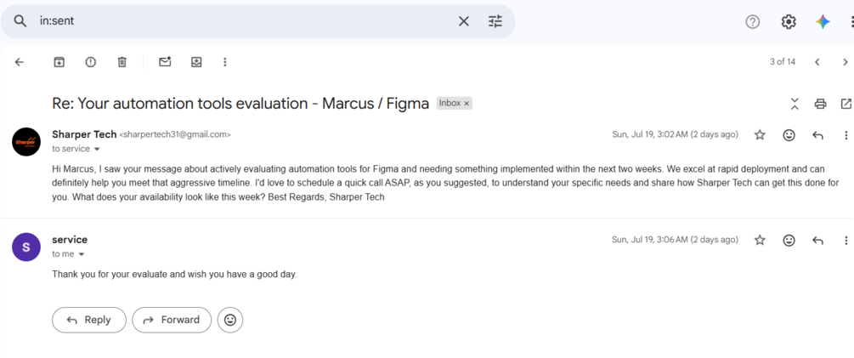Print all messages in the thread
854x358 pixels.
[820, 104]
